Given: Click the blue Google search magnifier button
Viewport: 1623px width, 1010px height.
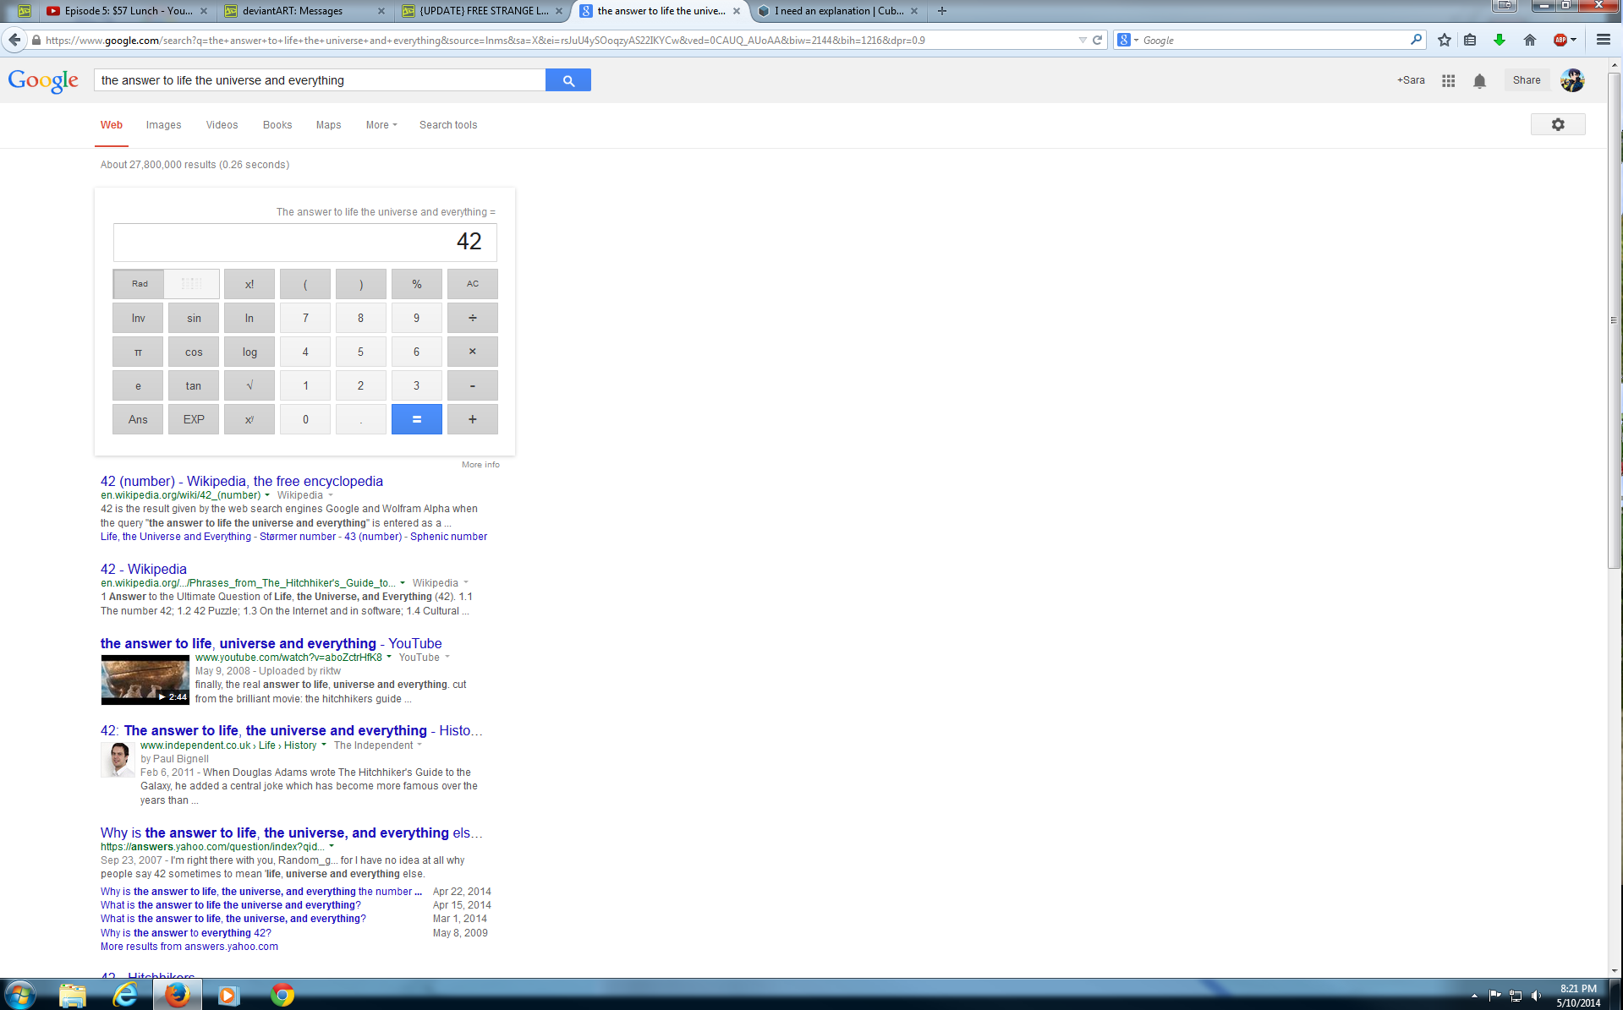Looking at the screenshot, I should [x=568, y=80].
